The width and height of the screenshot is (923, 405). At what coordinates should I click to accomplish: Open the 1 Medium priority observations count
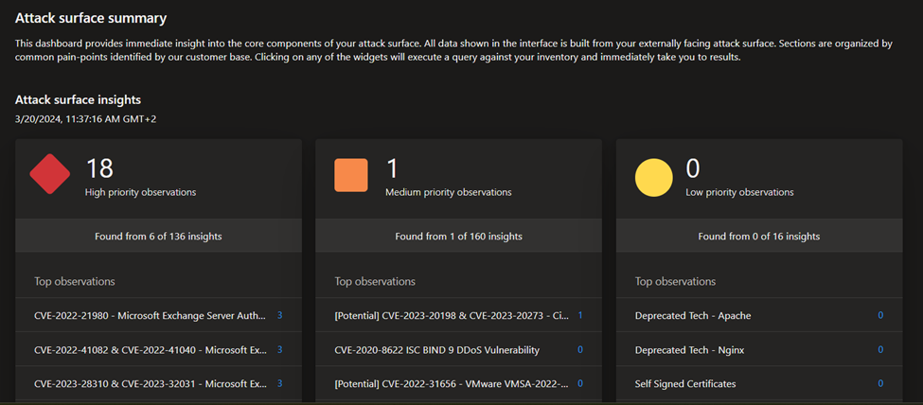pos(392,168)
